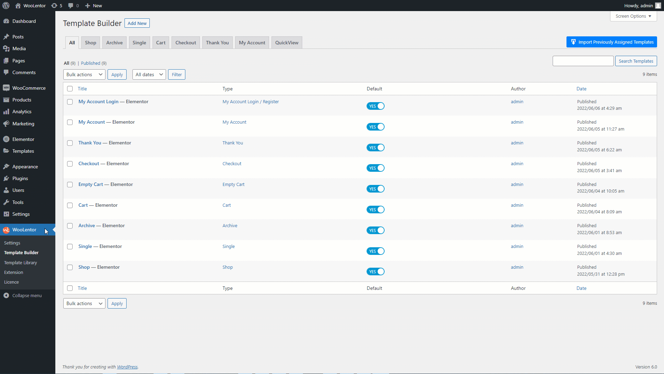Click Import Previously Assigned Templates
The image size is (664, 374).
click(x=611, y=42)
